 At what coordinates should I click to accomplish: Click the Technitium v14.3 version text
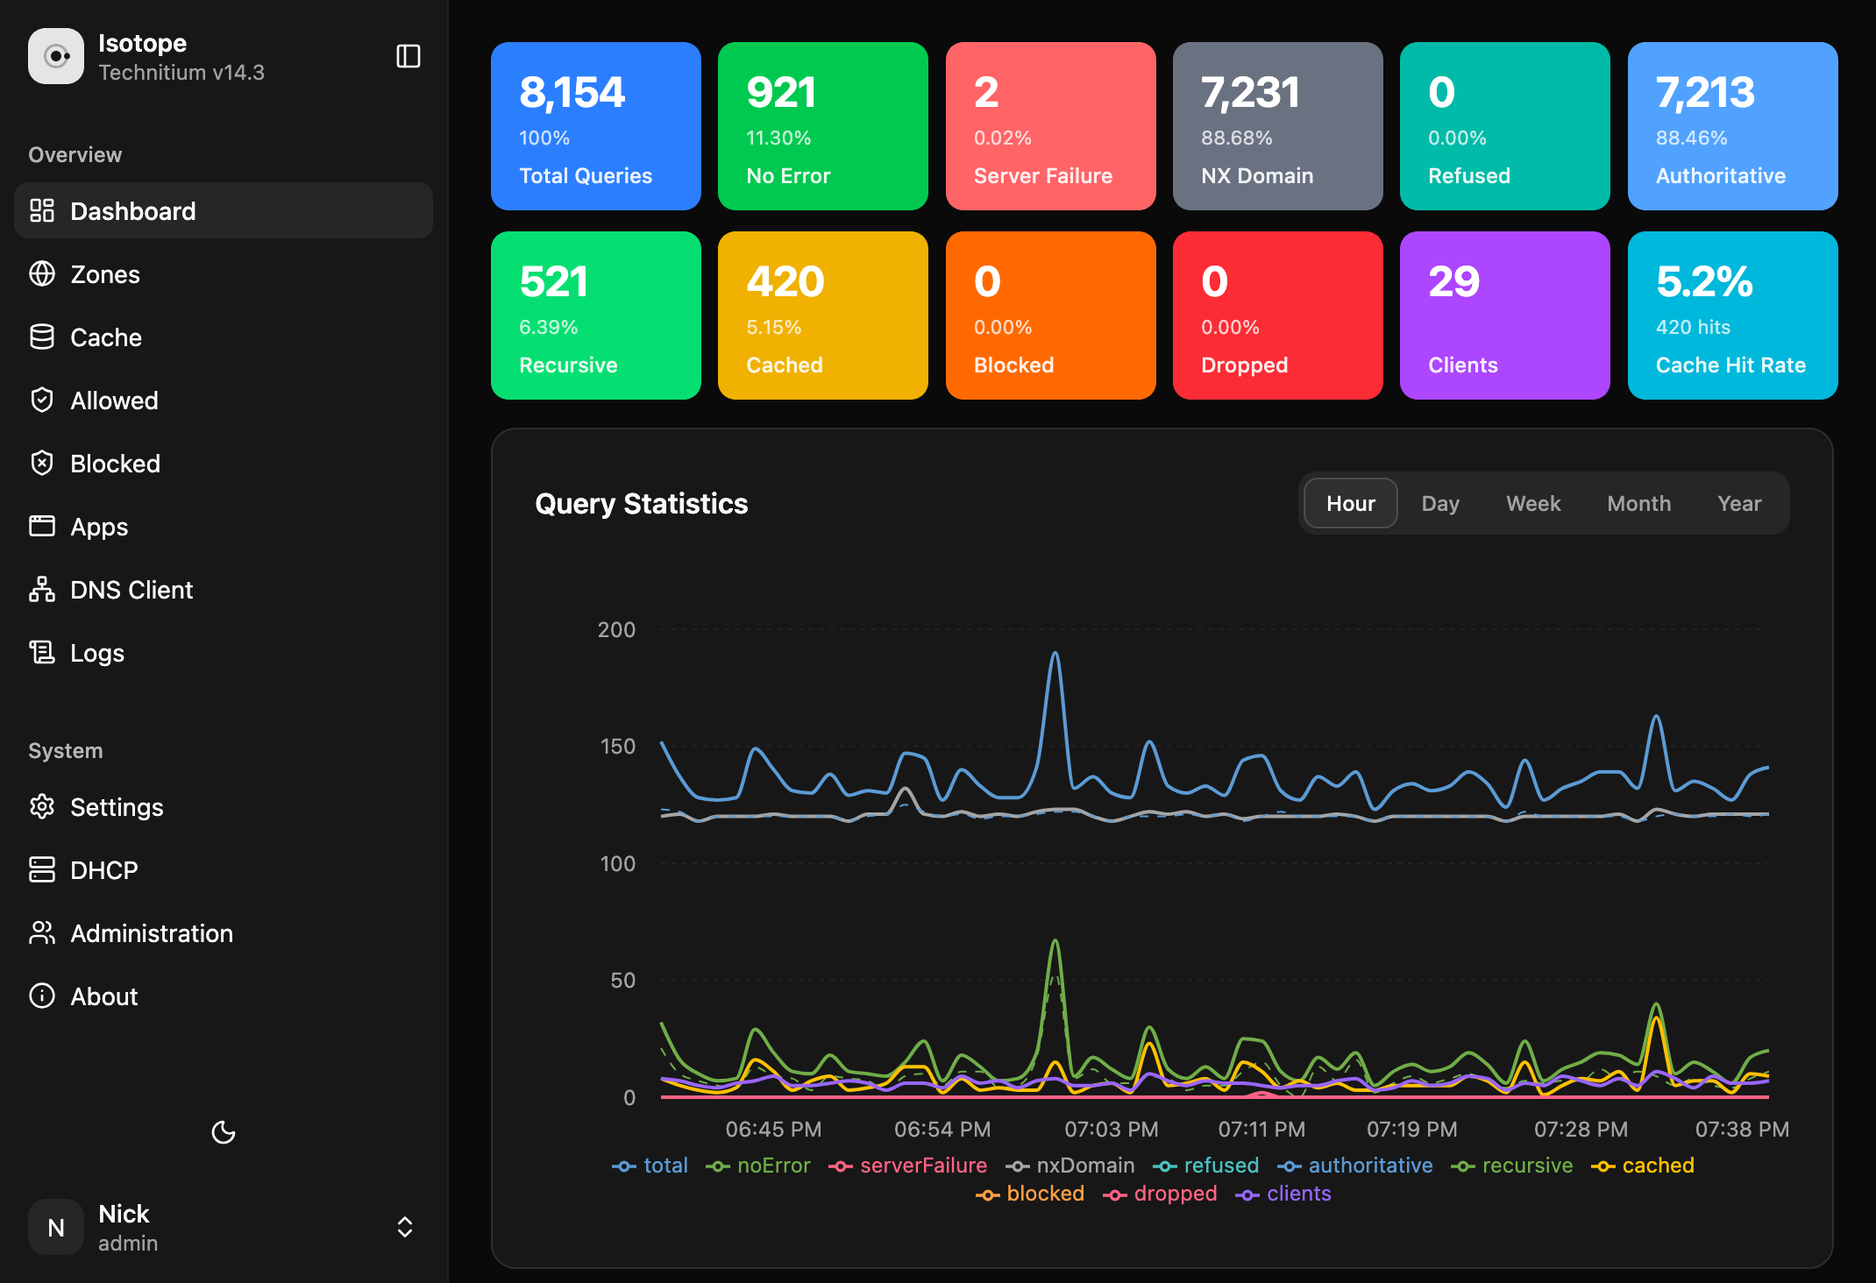tap(181, 72)
